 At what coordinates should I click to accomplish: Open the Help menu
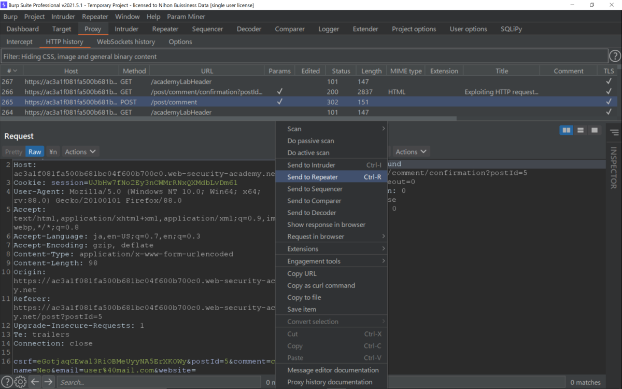pos(153,17)
